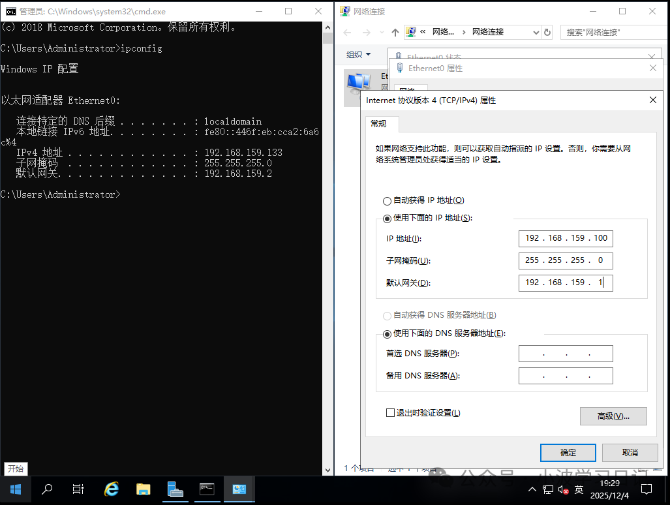Open taskbar search magnifier
Viewport: 670px width, 505px height.
(46, 489)
